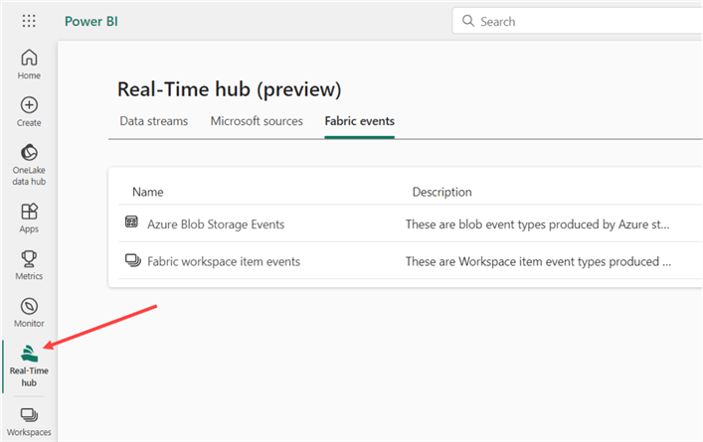703x442 pixels.
Task: Click the Description column header
Action: coord(442,192)
